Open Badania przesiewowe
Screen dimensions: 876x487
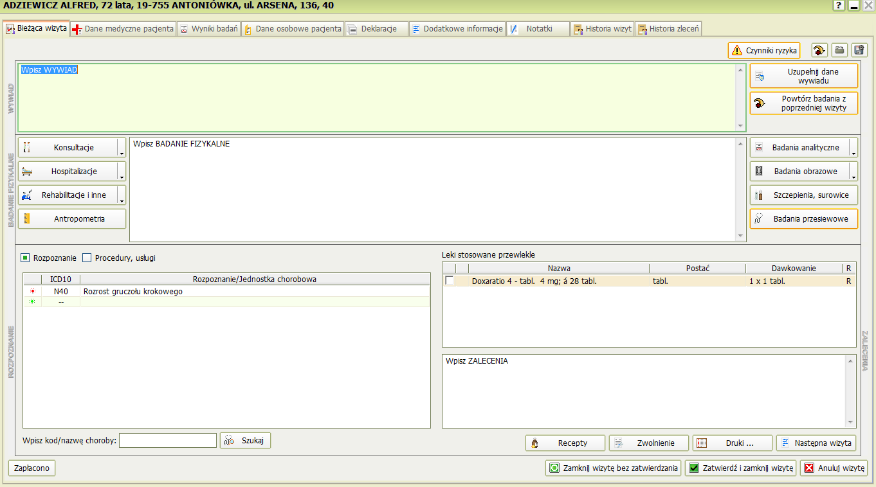coord(804,218)
